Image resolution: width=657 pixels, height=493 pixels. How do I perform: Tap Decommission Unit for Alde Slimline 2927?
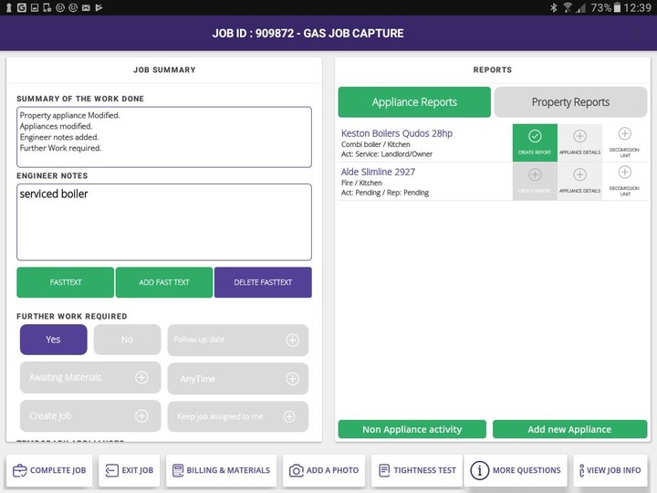pos(624,181)
